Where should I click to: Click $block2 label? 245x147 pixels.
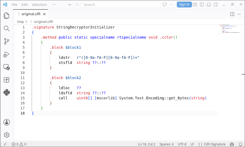73,78
